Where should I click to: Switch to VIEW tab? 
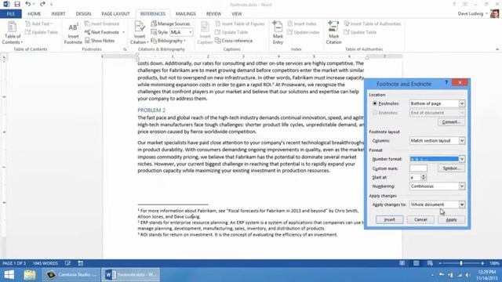pyautogui.click(x=237, y=14)
